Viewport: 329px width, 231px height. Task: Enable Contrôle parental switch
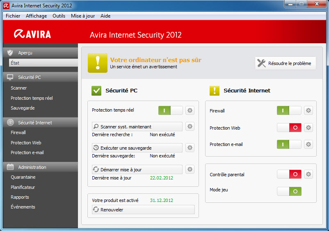(289, 174)
